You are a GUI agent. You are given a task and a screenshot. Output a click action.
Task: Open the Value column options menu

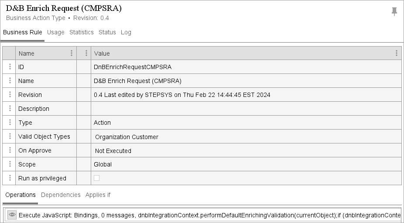coord(396,53)
